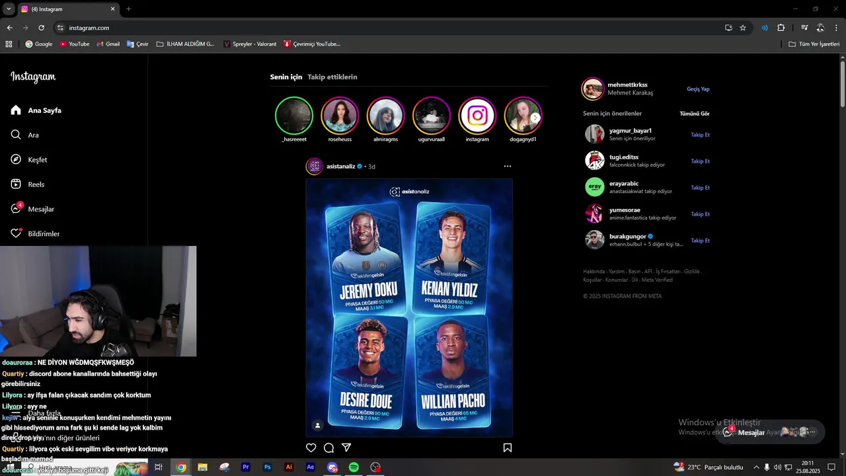Follow tugi.editss with Takip Et

(x=700, y=161)
